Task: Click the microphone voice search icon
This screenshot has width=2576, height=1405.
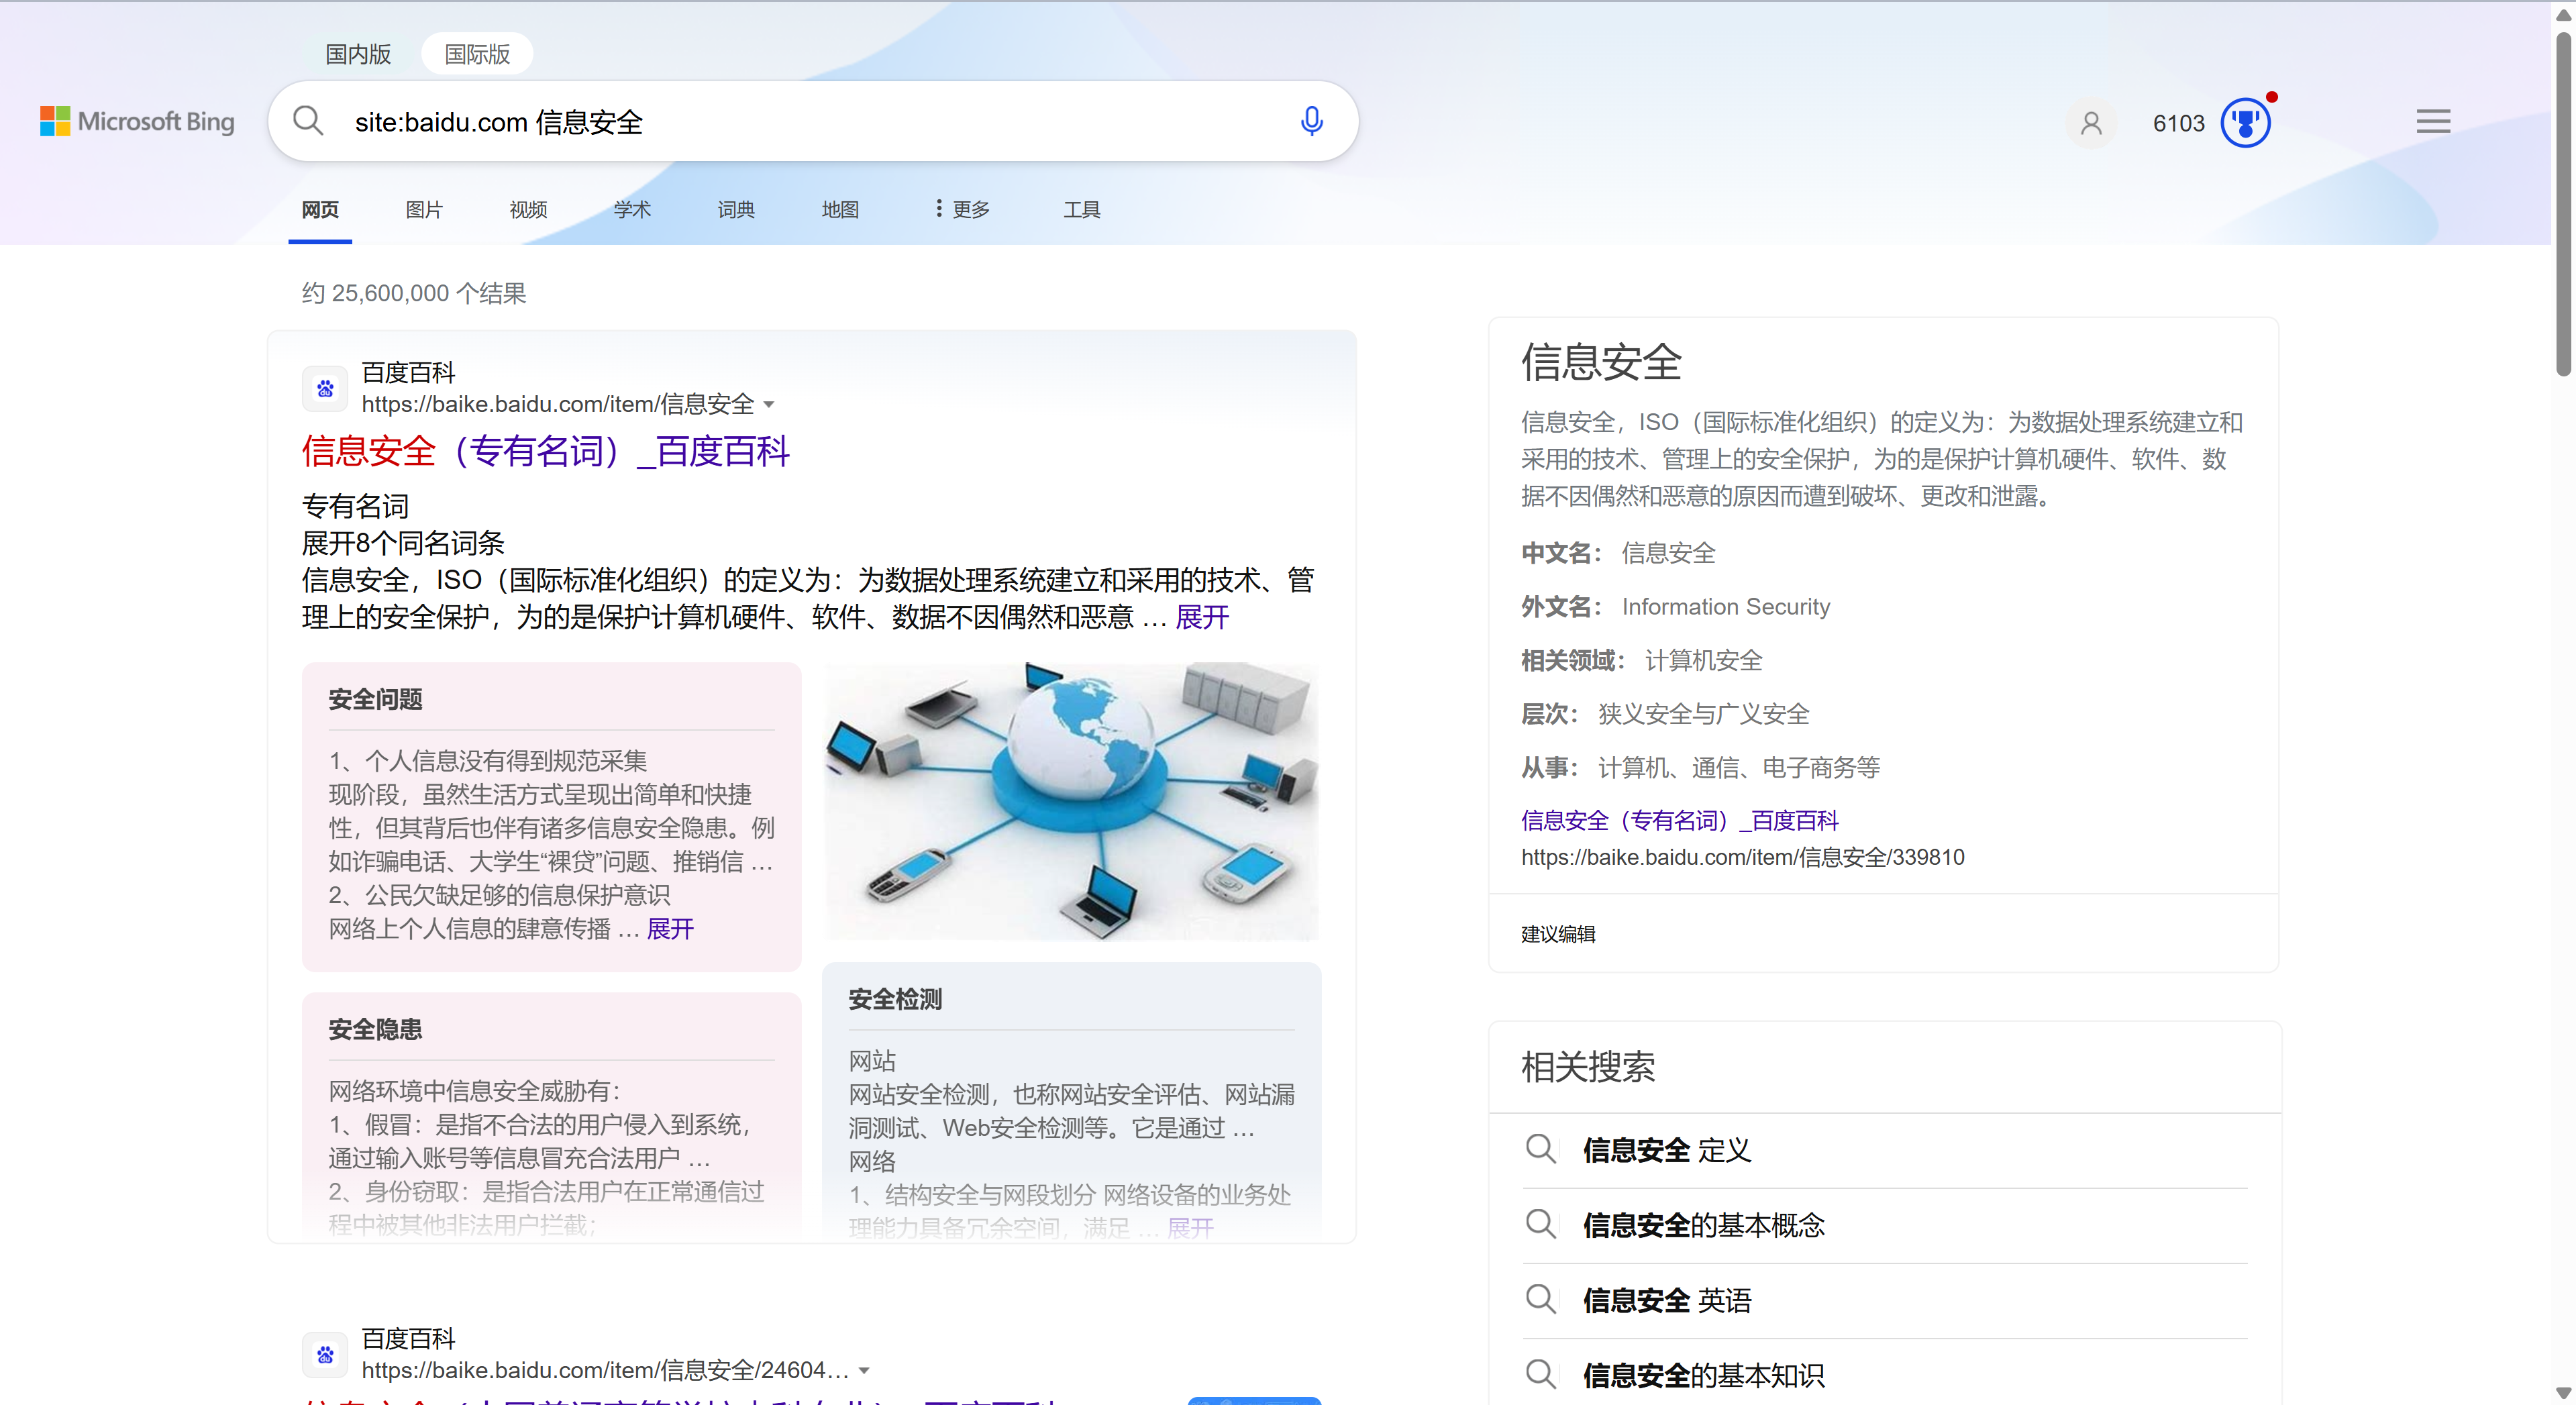Action: 1311,121
